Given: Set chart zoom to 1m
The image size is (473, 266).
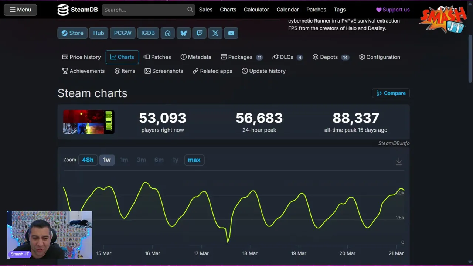Looking at the screenshot, I should (124, 160).
